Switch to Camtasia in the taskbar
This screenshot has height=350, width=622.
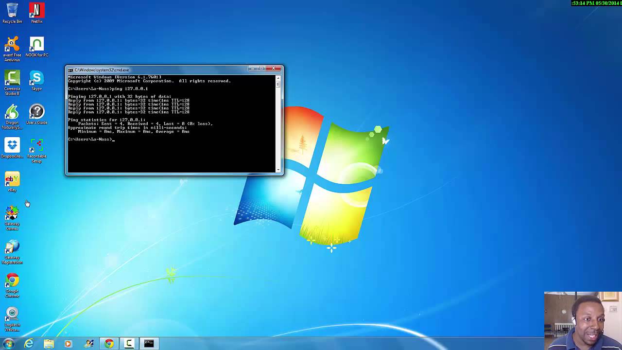[129, 344]
